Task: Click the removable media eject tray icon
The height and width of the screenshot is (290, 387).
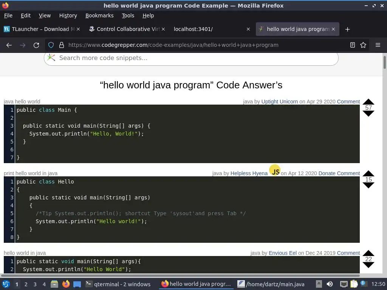Action: 319,284
